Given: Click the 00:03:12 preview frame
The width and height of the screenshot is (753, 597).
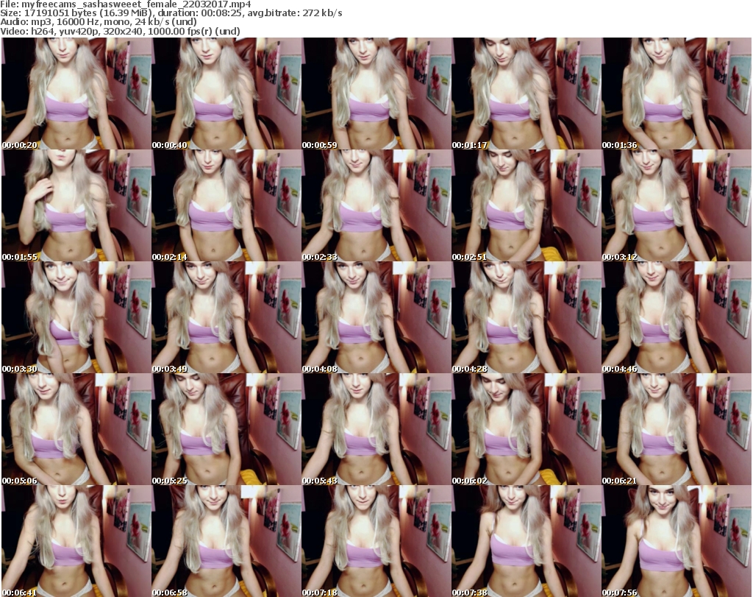Looking at the screenshot, I should (677, 205).
